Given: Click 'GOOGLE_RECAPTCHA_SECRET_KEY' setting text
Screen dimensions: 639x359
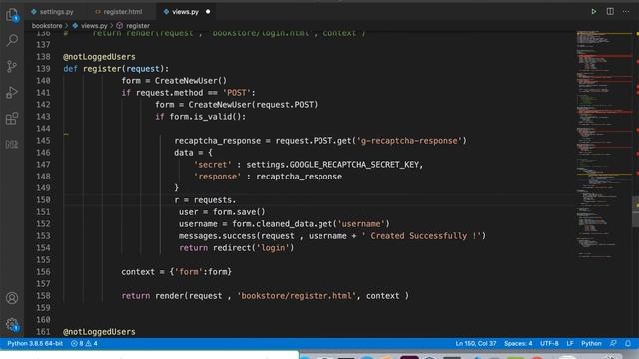Looking at the screenshot, I should tap(354, 165).
